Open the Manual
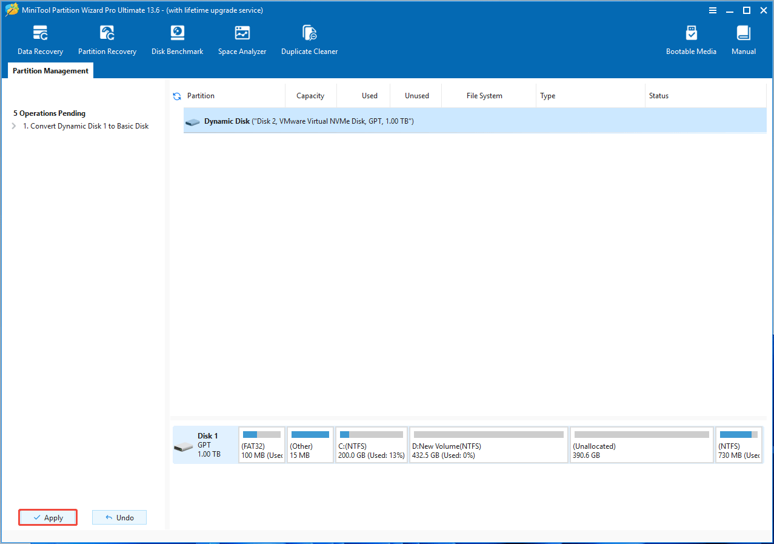The width and height of the screenshot is (774, 544). [x=743, y=40]
